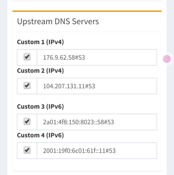Click into the 2001:19f0:6c01:61f::11#53 field
Viewport: 174px width, 175px height.
pyautogui.click(x=97, y=150)
